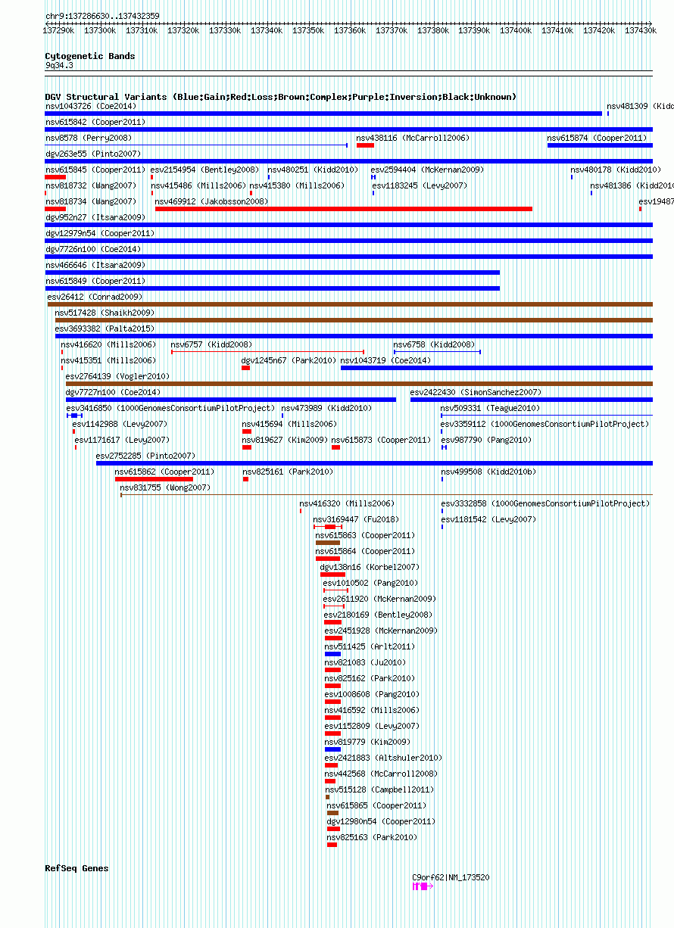Click esv2421883 (Altshuler2010) label

pos(383,758)
